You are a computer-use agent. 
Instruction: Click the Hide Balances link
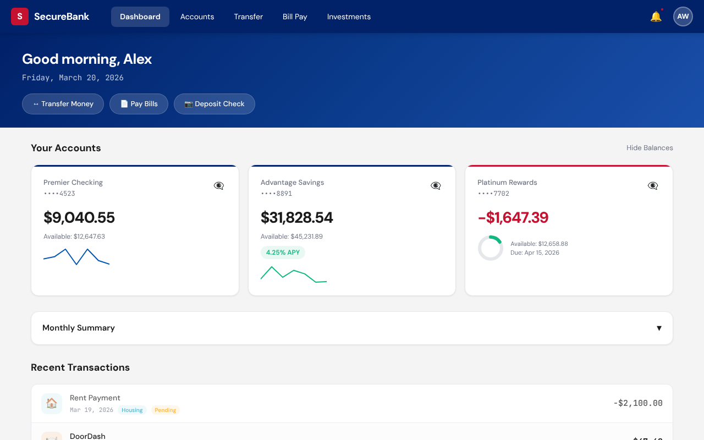tap(650, 147)
